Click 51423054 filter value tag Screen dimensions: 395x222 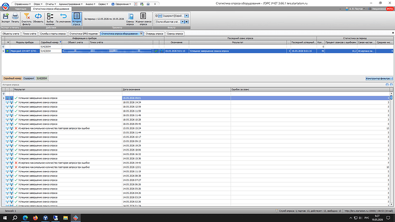point(42,78)
